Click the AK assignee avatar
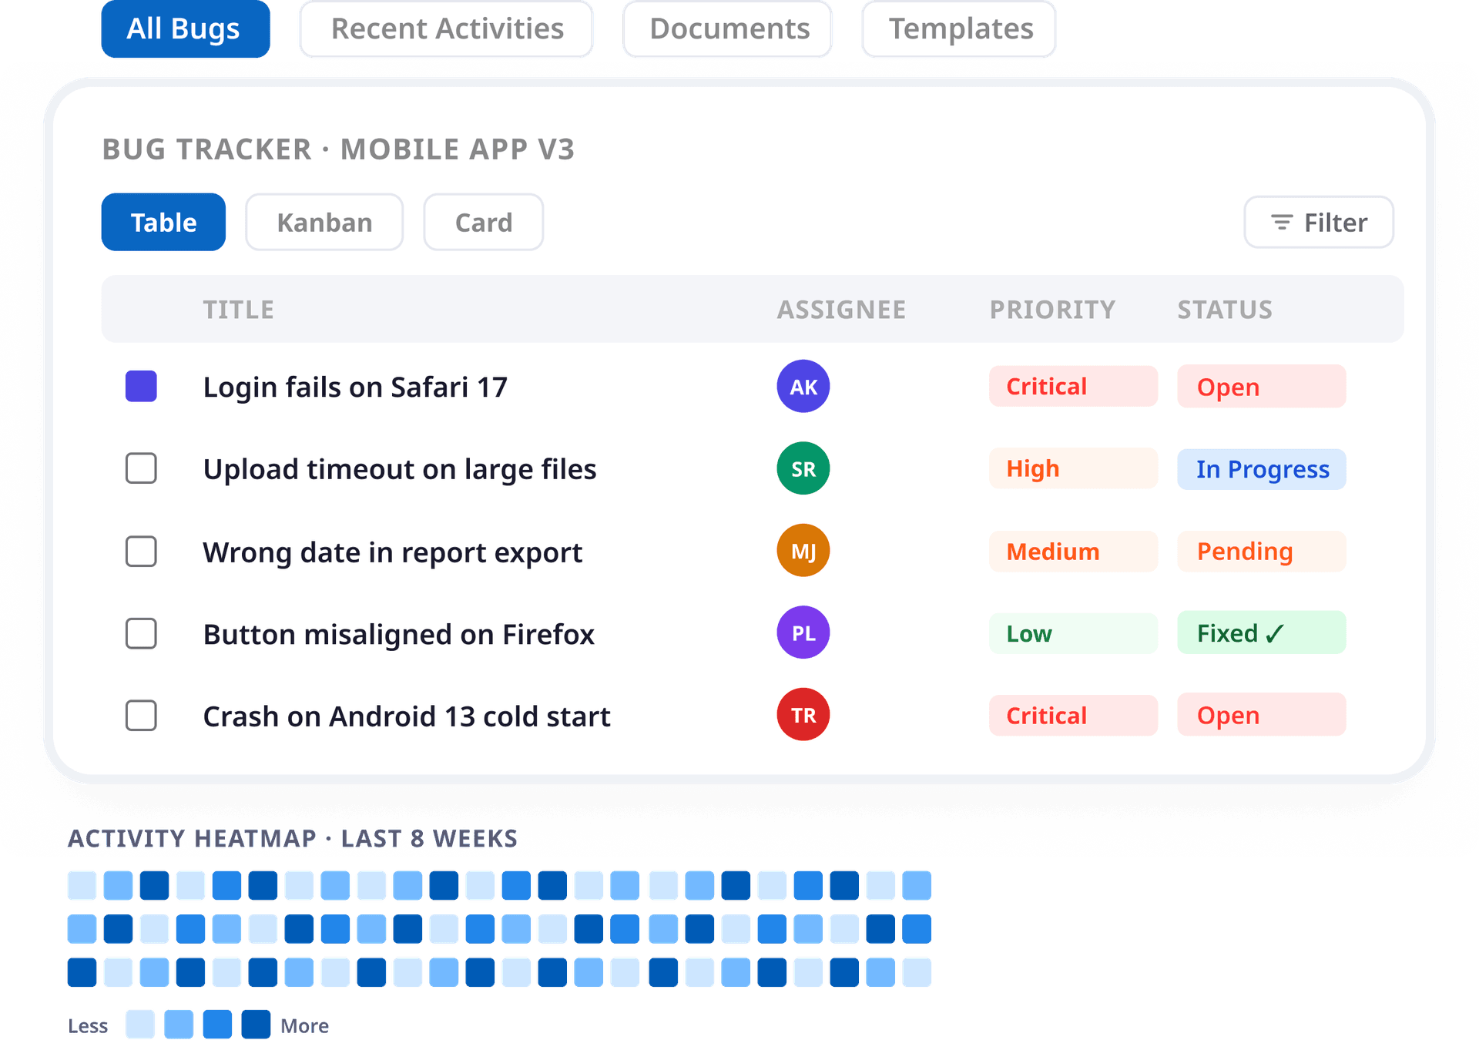The width and height of the screenshot is (1479, 1040). click(803, 386)
